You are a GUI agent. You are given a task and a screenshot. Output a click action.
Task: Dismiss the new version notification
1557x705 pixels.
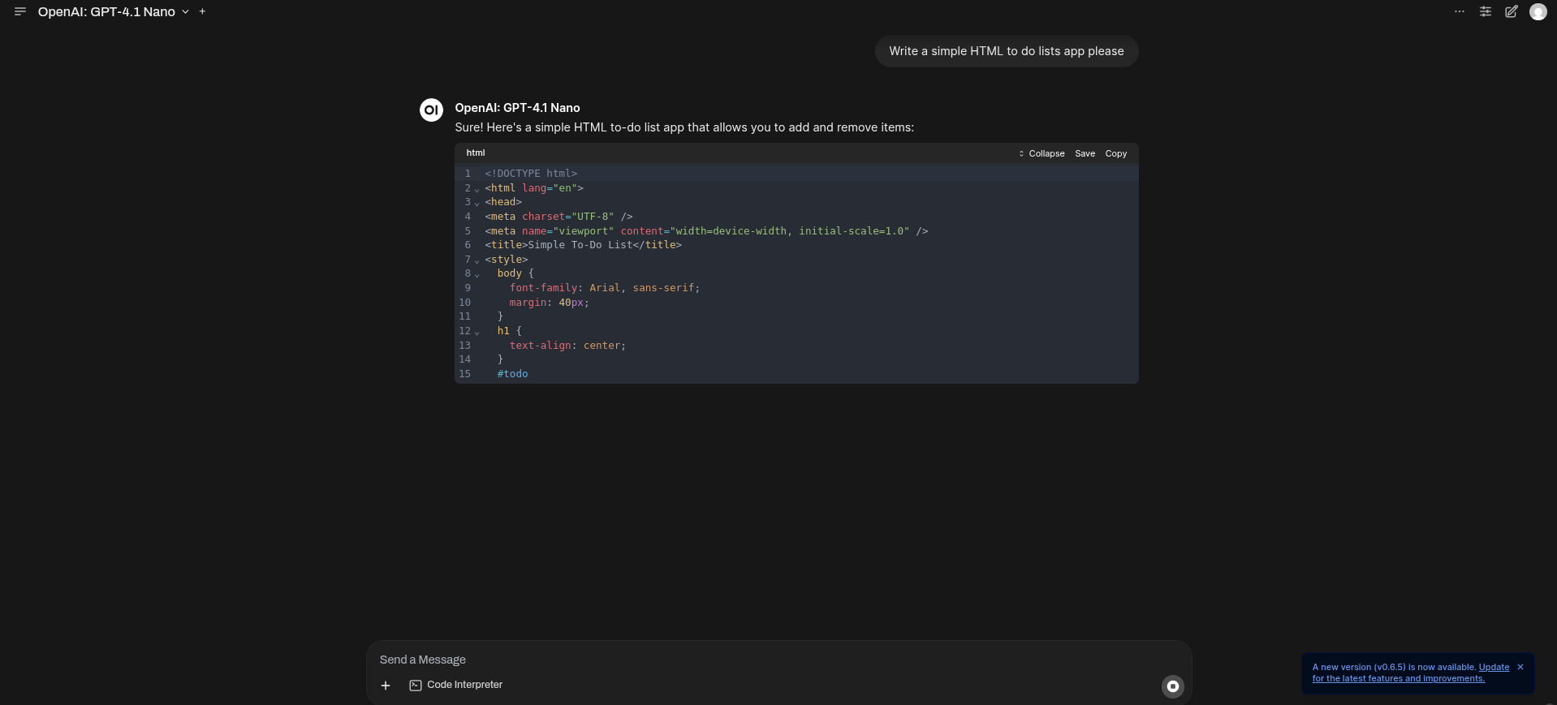coord(1520,667)
